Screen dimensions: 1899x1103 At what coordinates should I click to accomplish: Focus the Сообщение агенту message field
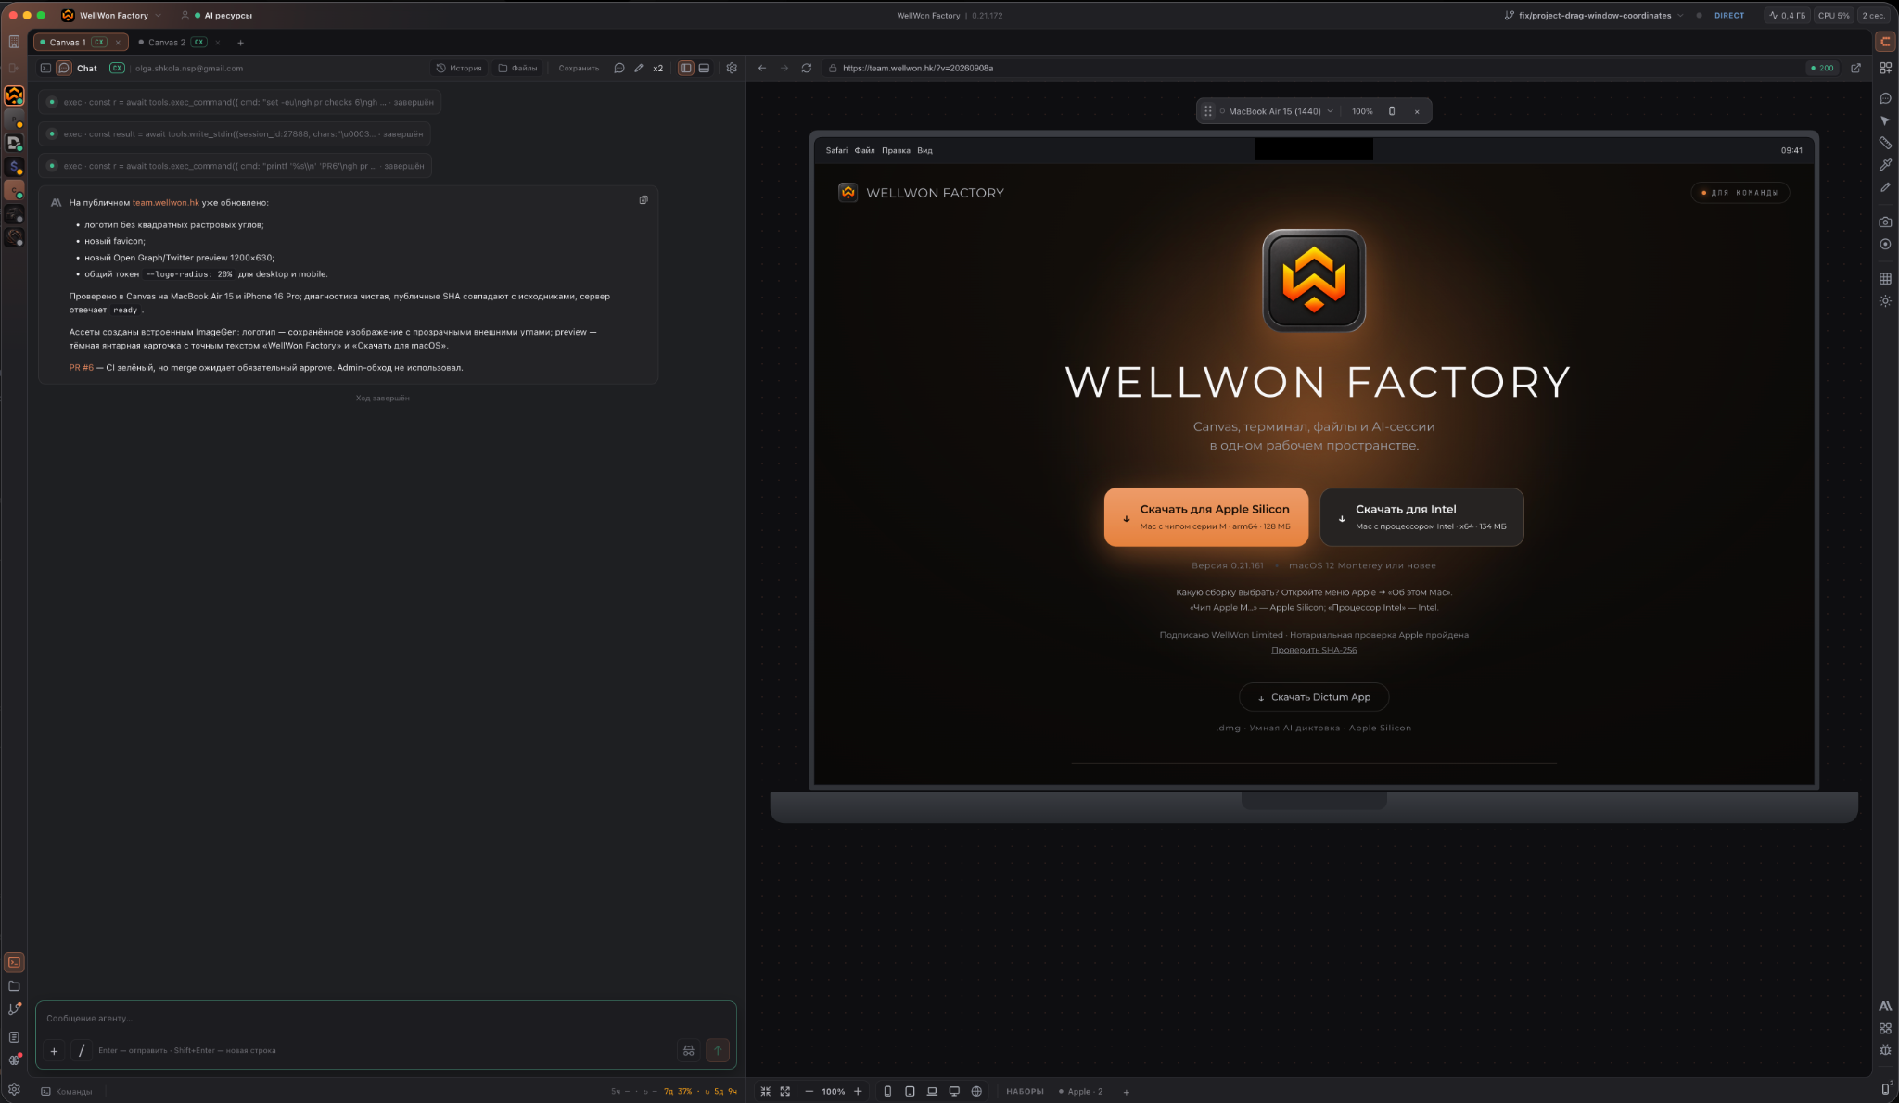386,1019
